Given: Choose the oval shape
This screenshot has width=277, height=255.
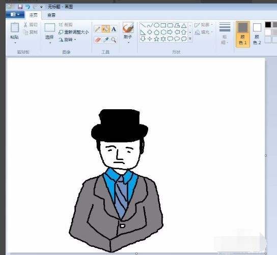Looking at the screenshot, I should coord(156,25).
